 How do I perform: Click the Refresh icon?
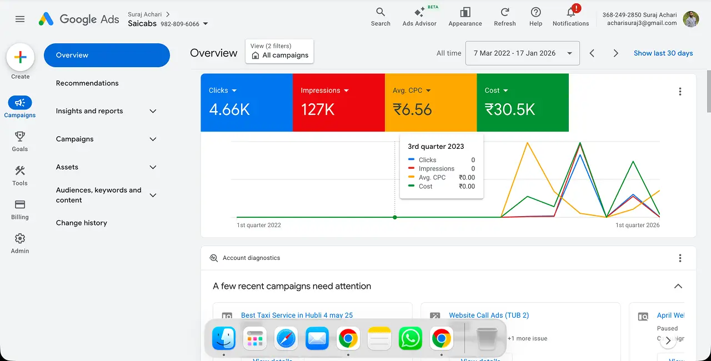504,17
